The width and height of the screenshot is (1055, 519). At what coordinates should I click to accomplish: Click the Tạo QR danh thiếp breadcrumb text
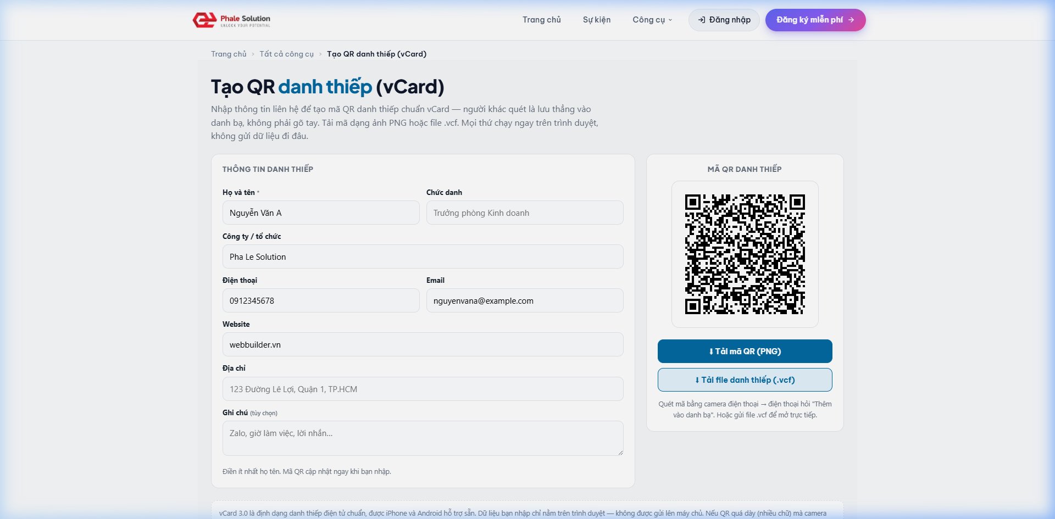pyautogui.click(x=376, y=54)
